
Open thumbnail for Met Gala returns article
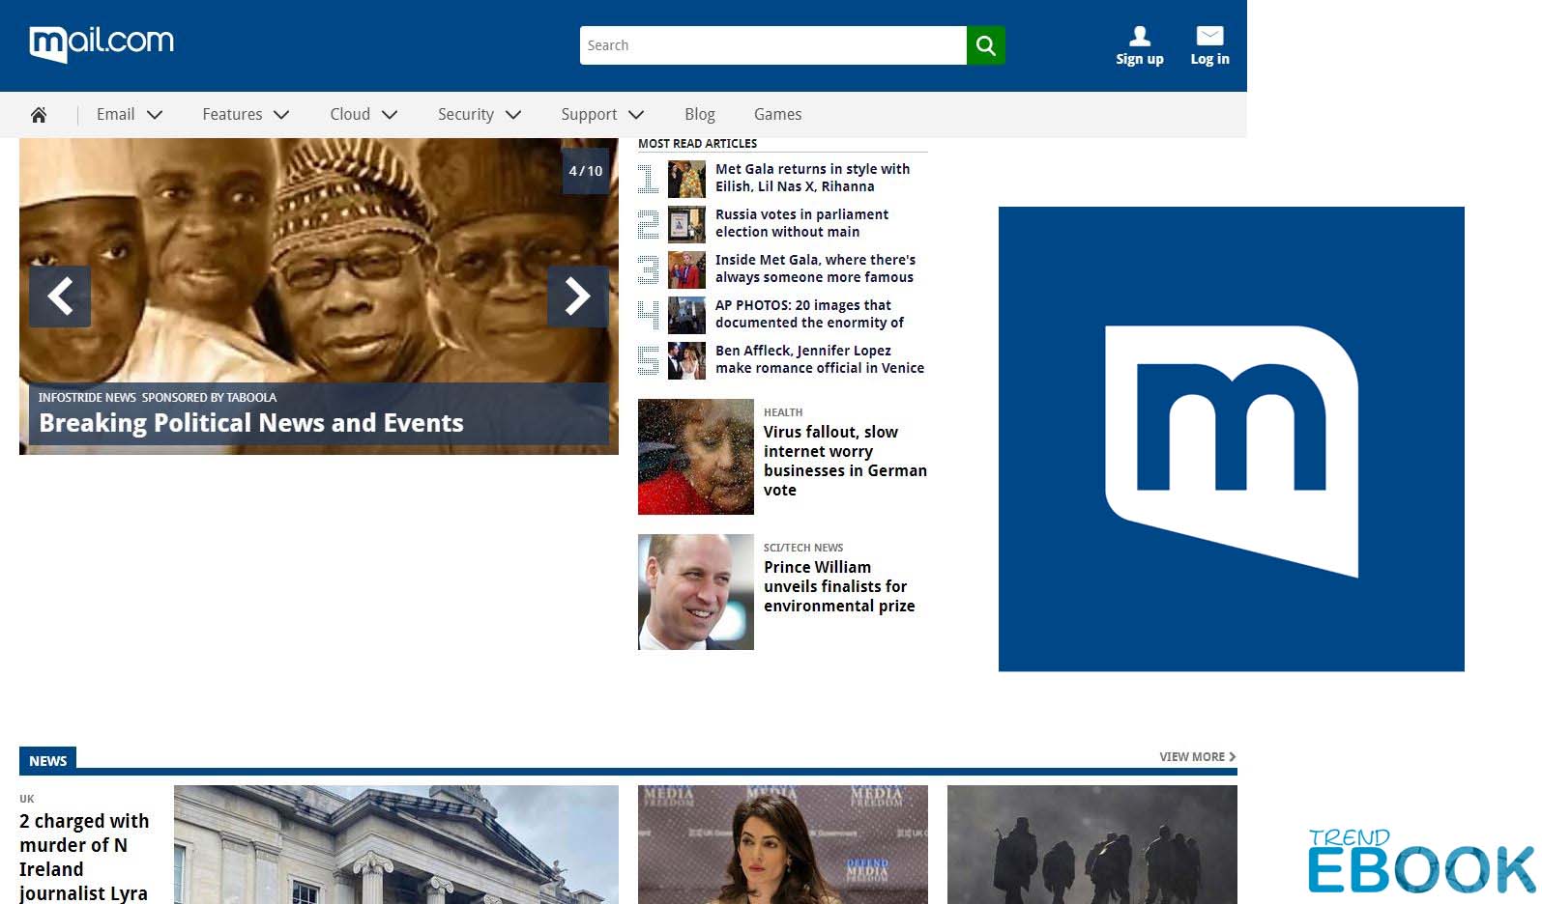686,179
